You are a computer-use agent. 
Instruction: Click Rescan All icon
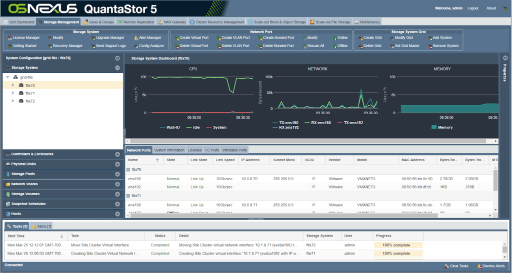pyautogui.click(x=304, y=46)
